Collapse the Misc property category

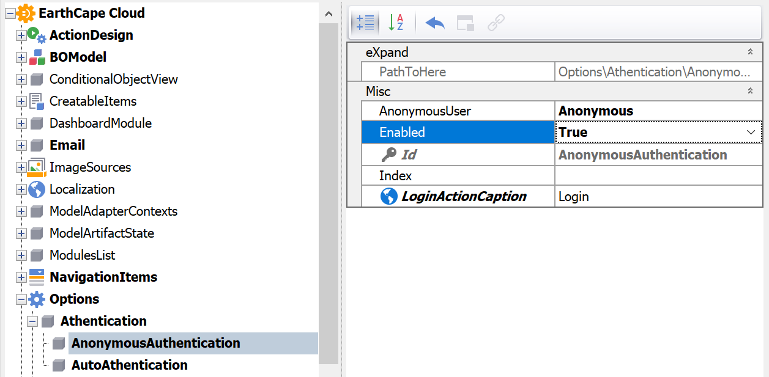(x=750, y=92)
